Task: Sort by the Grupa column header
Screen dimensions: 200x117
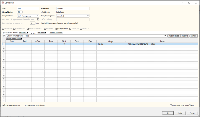Action: 112,41
